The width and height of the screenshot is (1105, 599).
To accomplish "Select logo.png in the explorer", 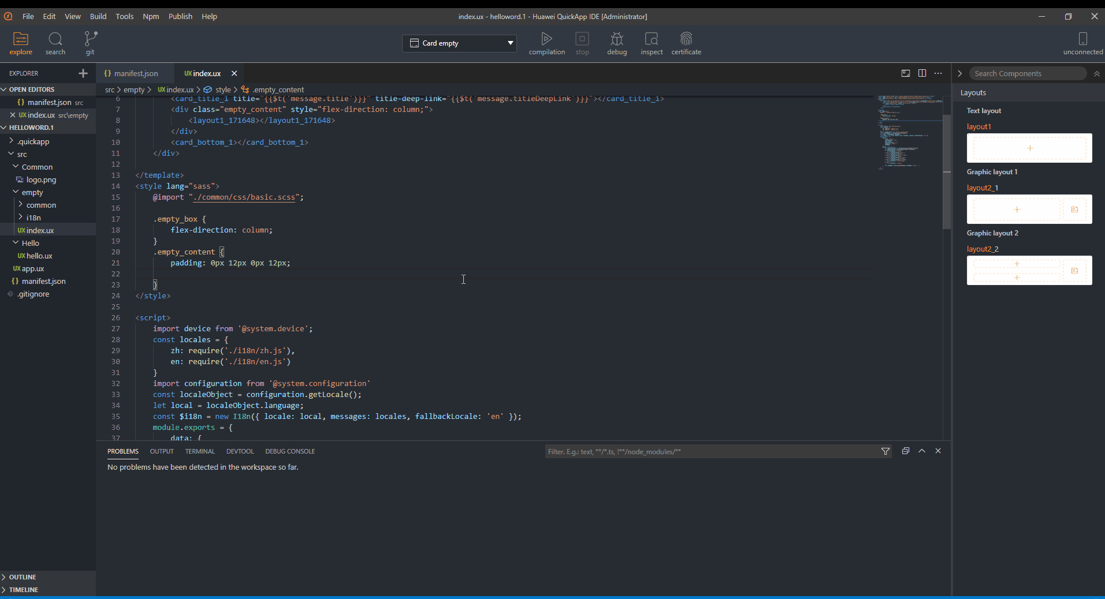I will point(48,179).
